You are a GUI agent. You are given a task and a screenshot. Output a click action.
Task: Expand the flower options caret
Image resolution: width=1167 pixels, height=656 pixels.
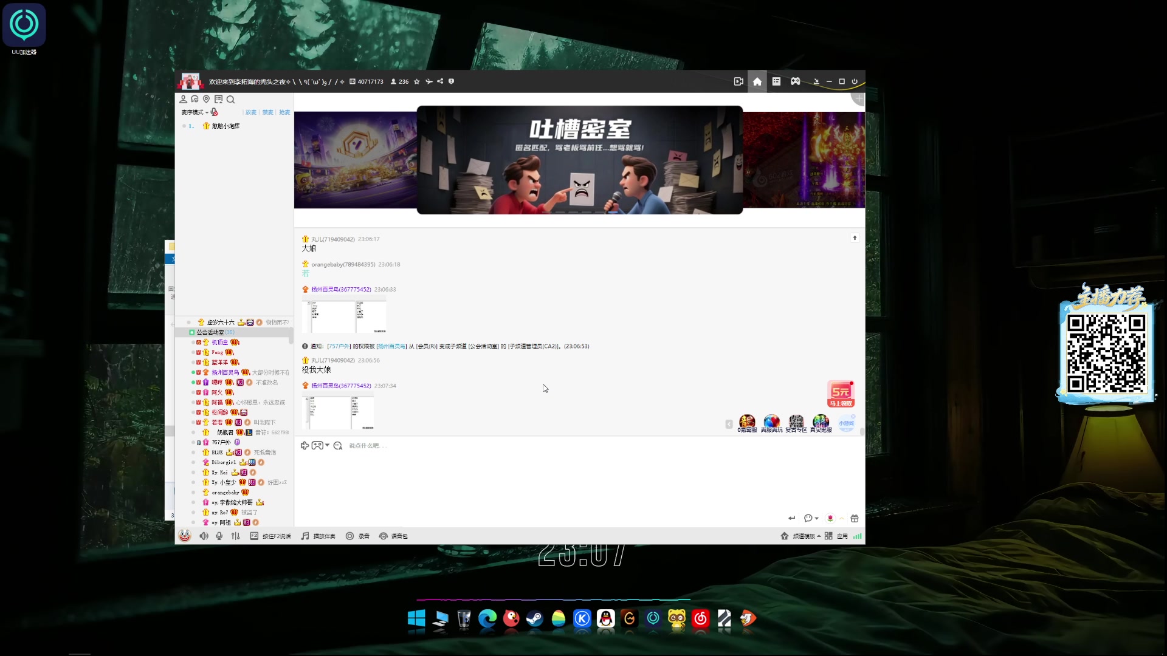842,518
